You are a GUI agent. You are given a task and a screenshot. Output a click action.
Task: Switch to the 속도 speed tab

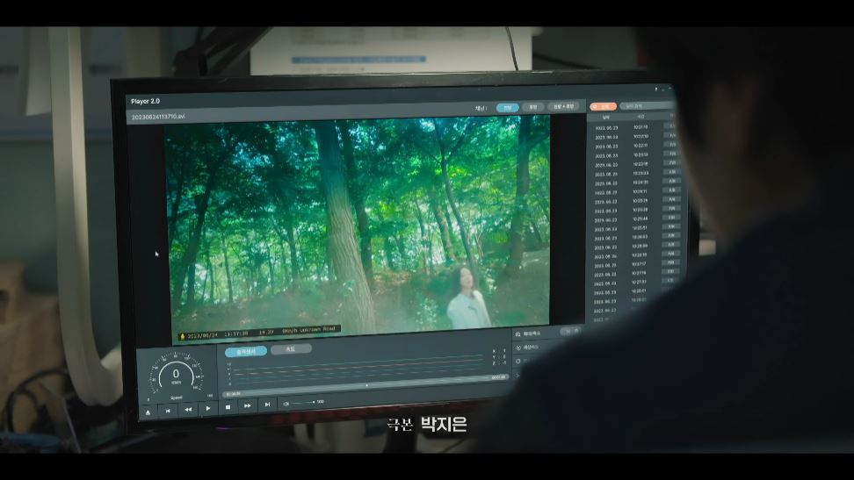pyautogui.click(x=291, y=349)
